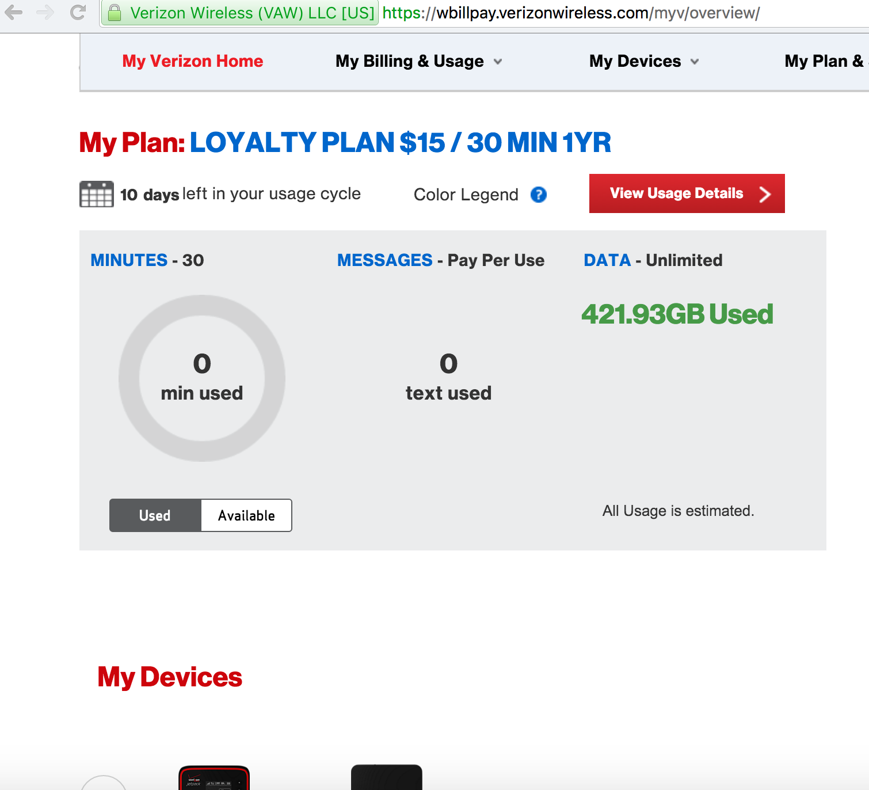Click the green SSL padlock icon
The width and height of the screenshot is (869, 790).
click(115, 13)
